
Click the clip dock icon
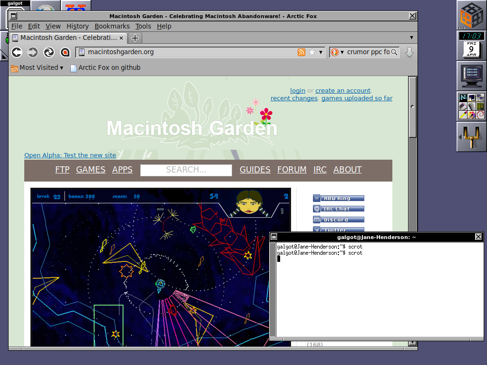(471, 137)
